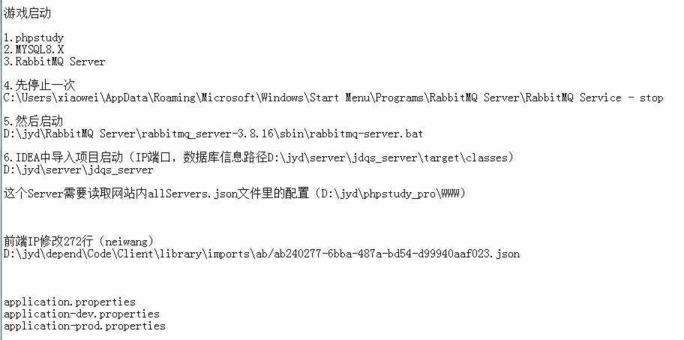
Task: Click the 2.MYSQL8.X line
Action: click(34, 50)
